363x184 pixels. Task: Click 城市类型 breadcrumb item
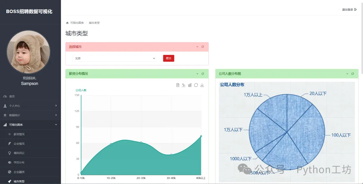point(94,23)
